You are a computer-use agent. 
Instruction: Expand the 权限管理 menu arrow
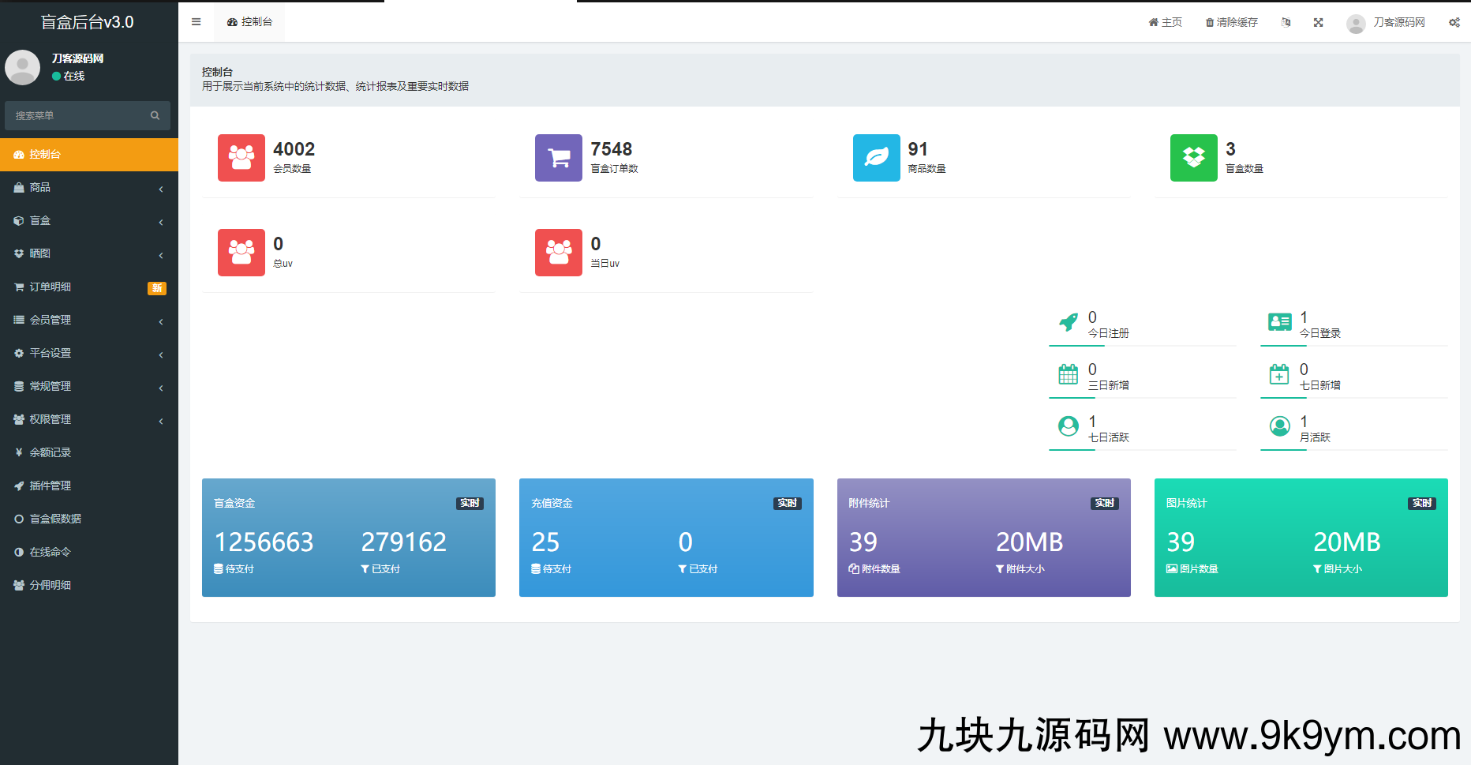coord(161,421)
